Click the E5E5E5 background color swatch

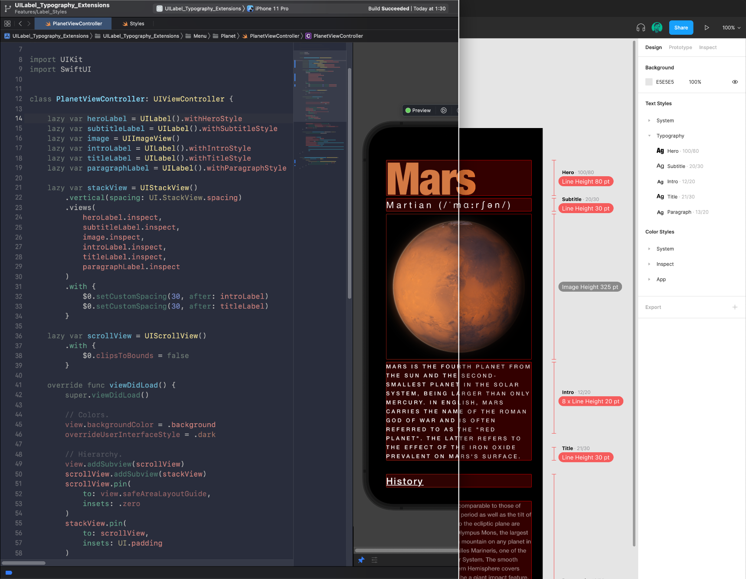pos(649,82)
